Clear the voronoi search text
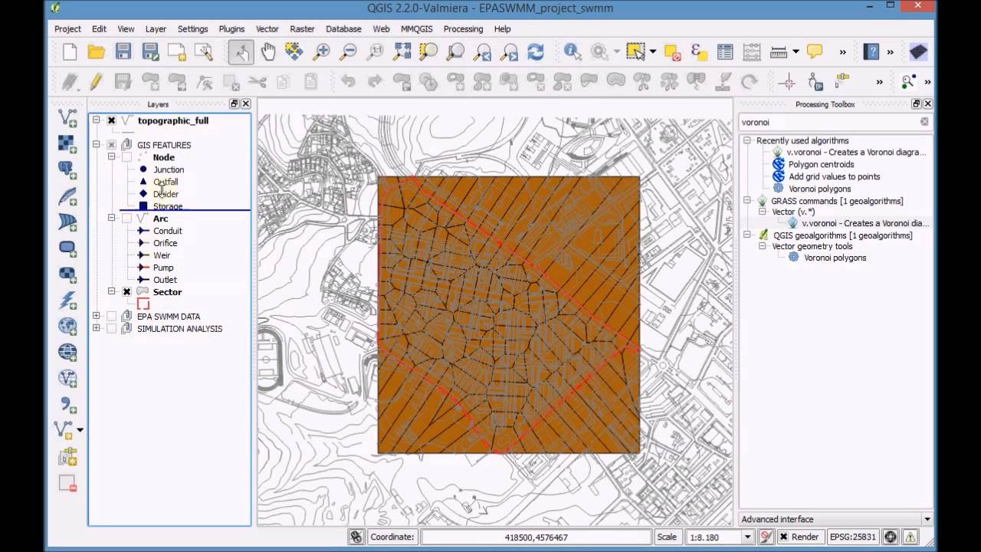Image resolution: width=981 pixels, height=552 pixels. pos(924,122)
